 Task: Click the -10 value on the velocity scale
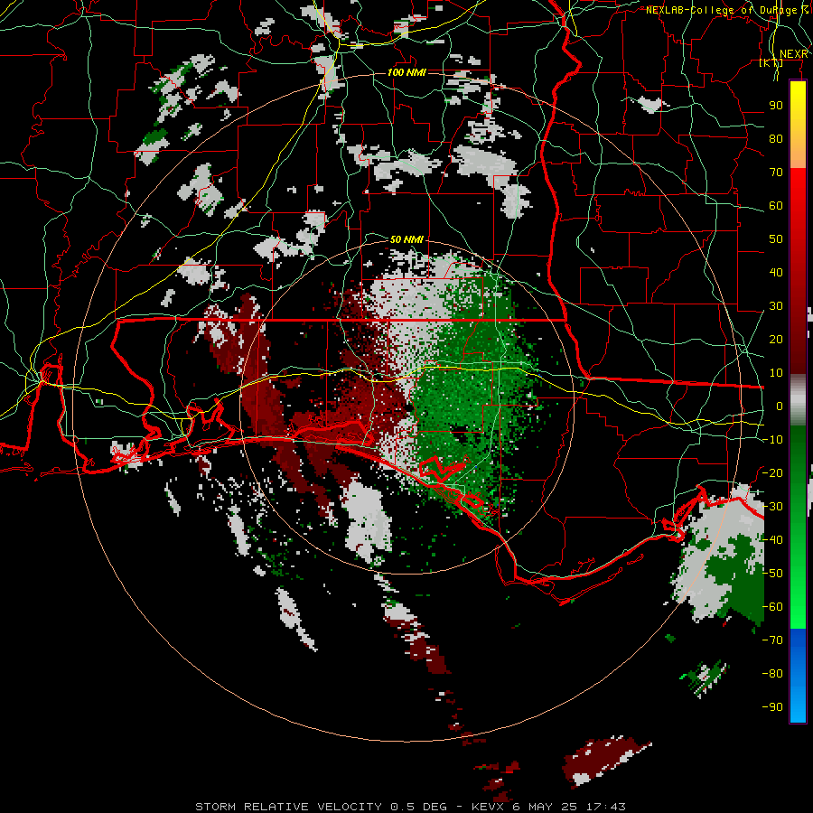click(x=772, y=440)
